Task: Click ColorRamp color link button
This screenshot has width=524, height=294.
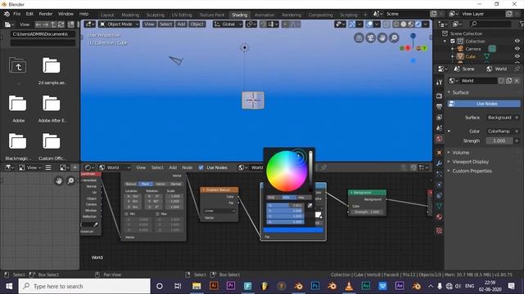Action: pos(500,131)
